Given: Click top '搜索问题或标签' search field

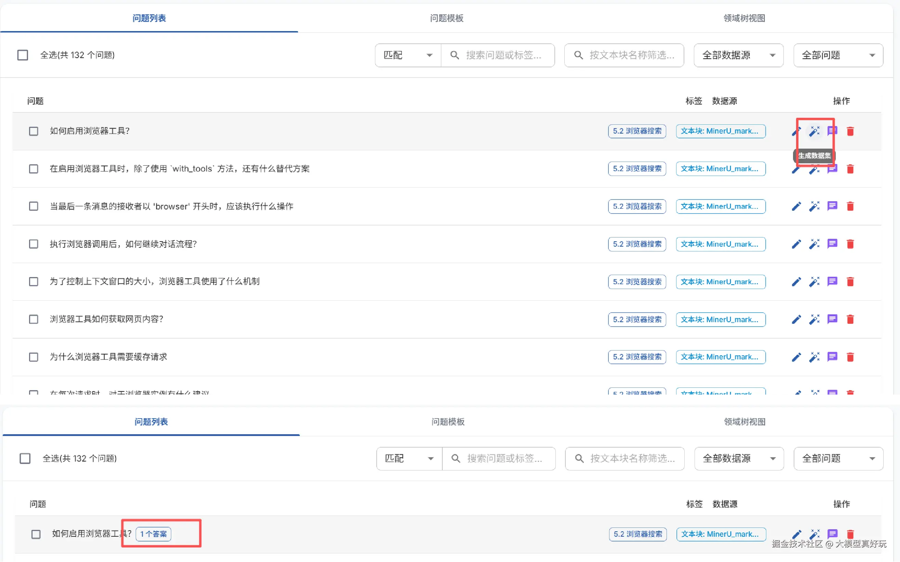Looking at the screenshot, I should click(x=503, y=55).
